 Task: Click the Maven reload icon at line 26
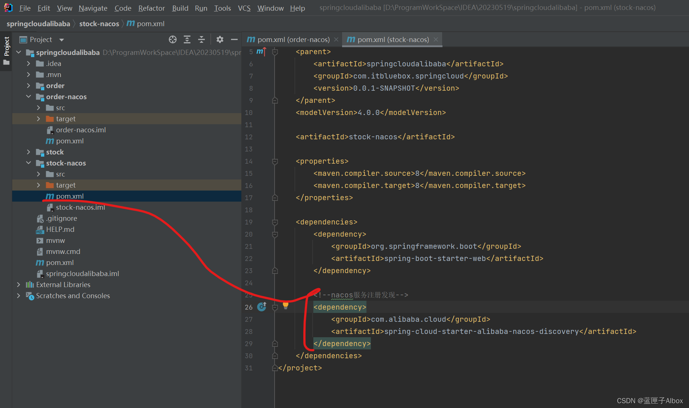(262, 307)
